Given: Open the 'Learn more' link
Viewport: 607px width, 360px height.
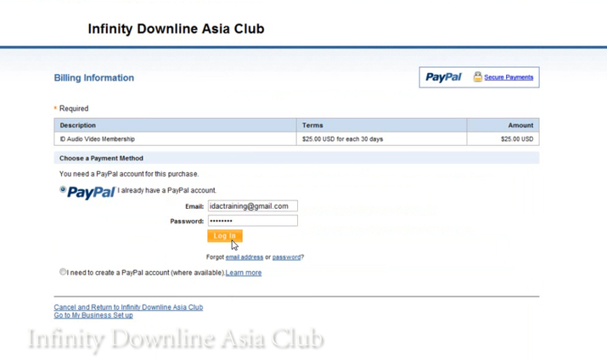Looking at the screenshot, I should pos(244,273).
